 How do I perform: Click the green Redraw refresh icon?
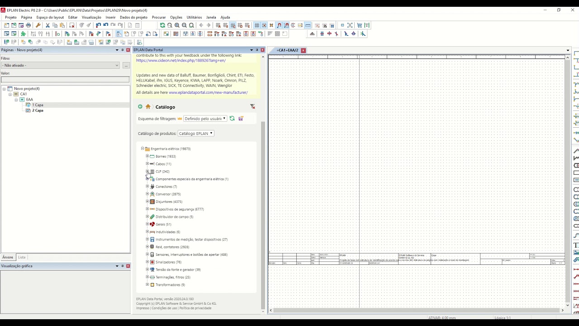tap(162, 25)
